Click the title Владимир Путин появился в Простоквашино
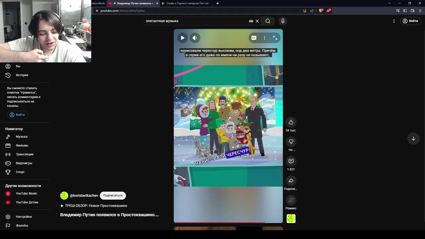The image size is (425, 239). 110,215
